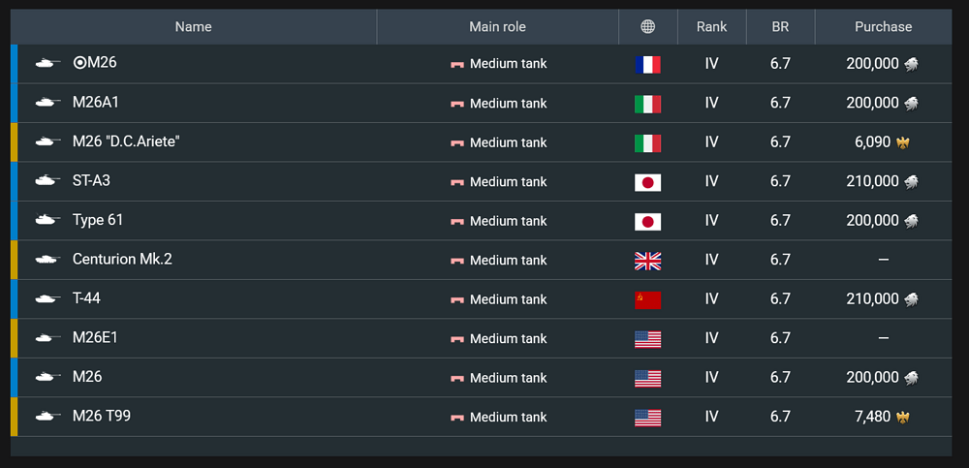Click the British flag next to Centurion Mk.2
This screenshot has width=969, height=468.
click(647, 261)
